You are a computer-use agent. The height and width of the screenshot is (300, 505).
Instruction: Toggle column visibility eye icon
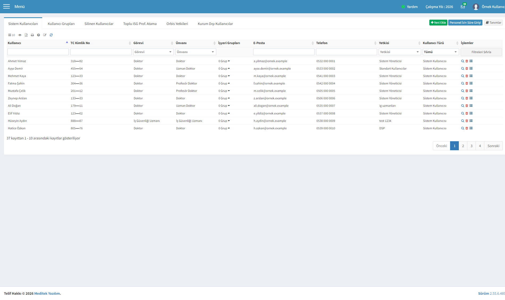(20, 35)
